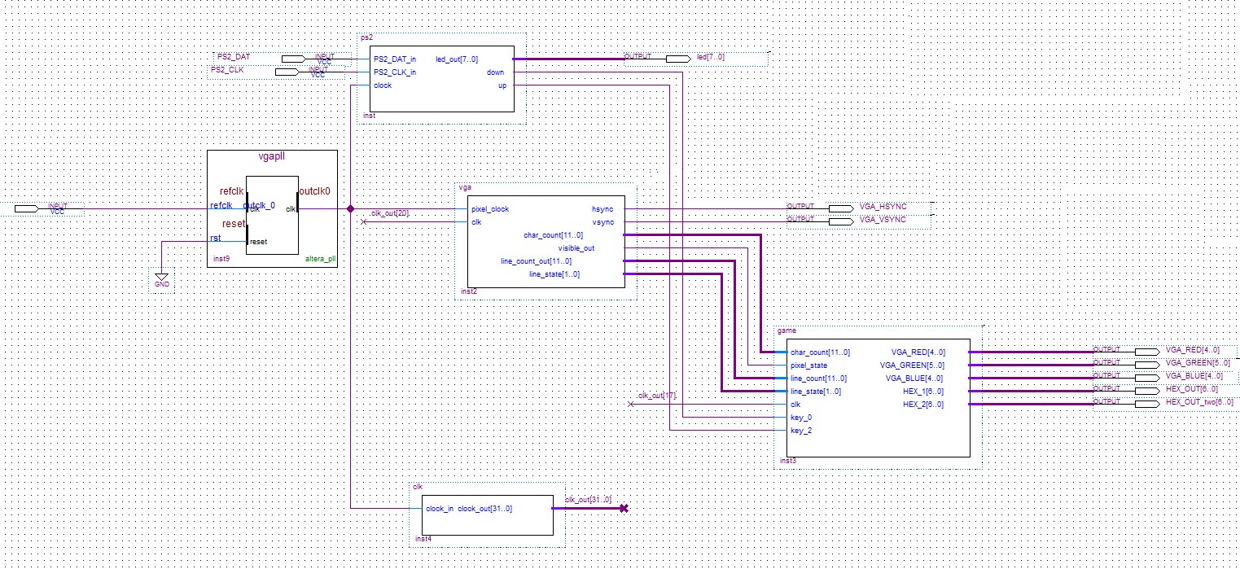The image size is (1240, 569).
Task: Click the junction dot after outclk0
Action: point(350,208)
